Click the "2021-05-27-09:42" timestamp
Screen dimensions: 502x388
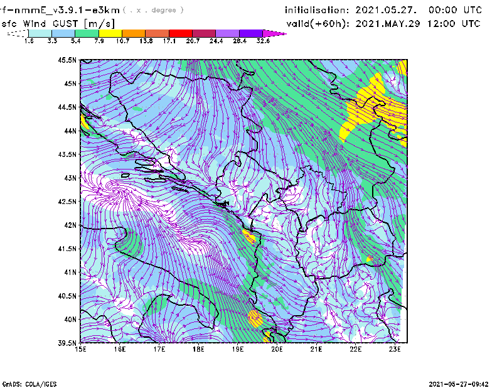[459, 384]
